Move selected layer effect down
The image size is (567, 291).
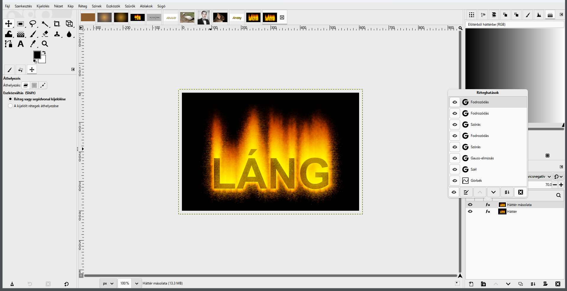tap(493, 192)
